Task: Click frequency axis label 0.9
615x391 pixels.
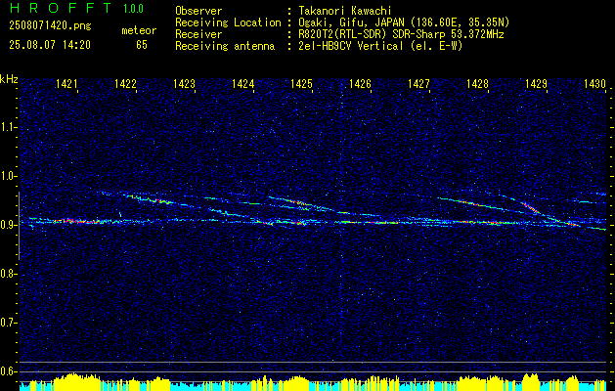Action: pyautogui.click(x=8, y=225)
